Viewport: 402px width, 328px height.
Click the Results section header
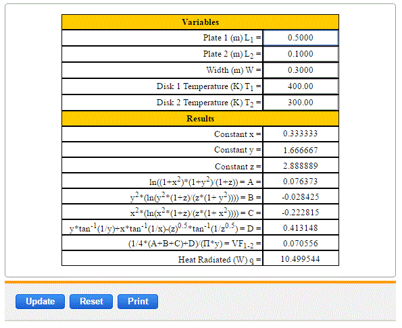[x=200, y=119]
